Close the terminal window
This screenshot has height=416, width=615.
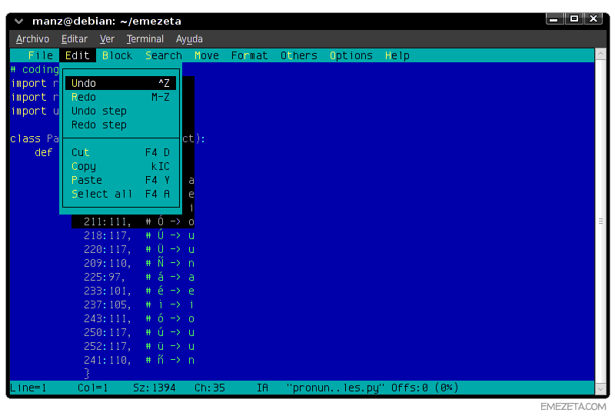tap(593, 18)
